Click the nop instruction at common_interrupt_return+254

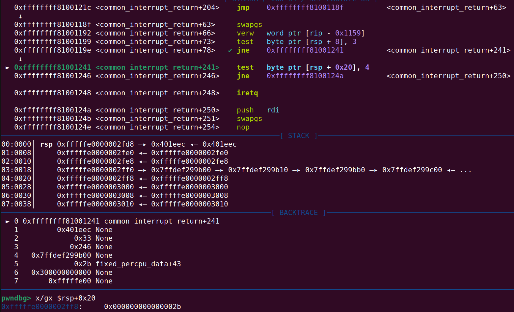[x=243, y=127]
